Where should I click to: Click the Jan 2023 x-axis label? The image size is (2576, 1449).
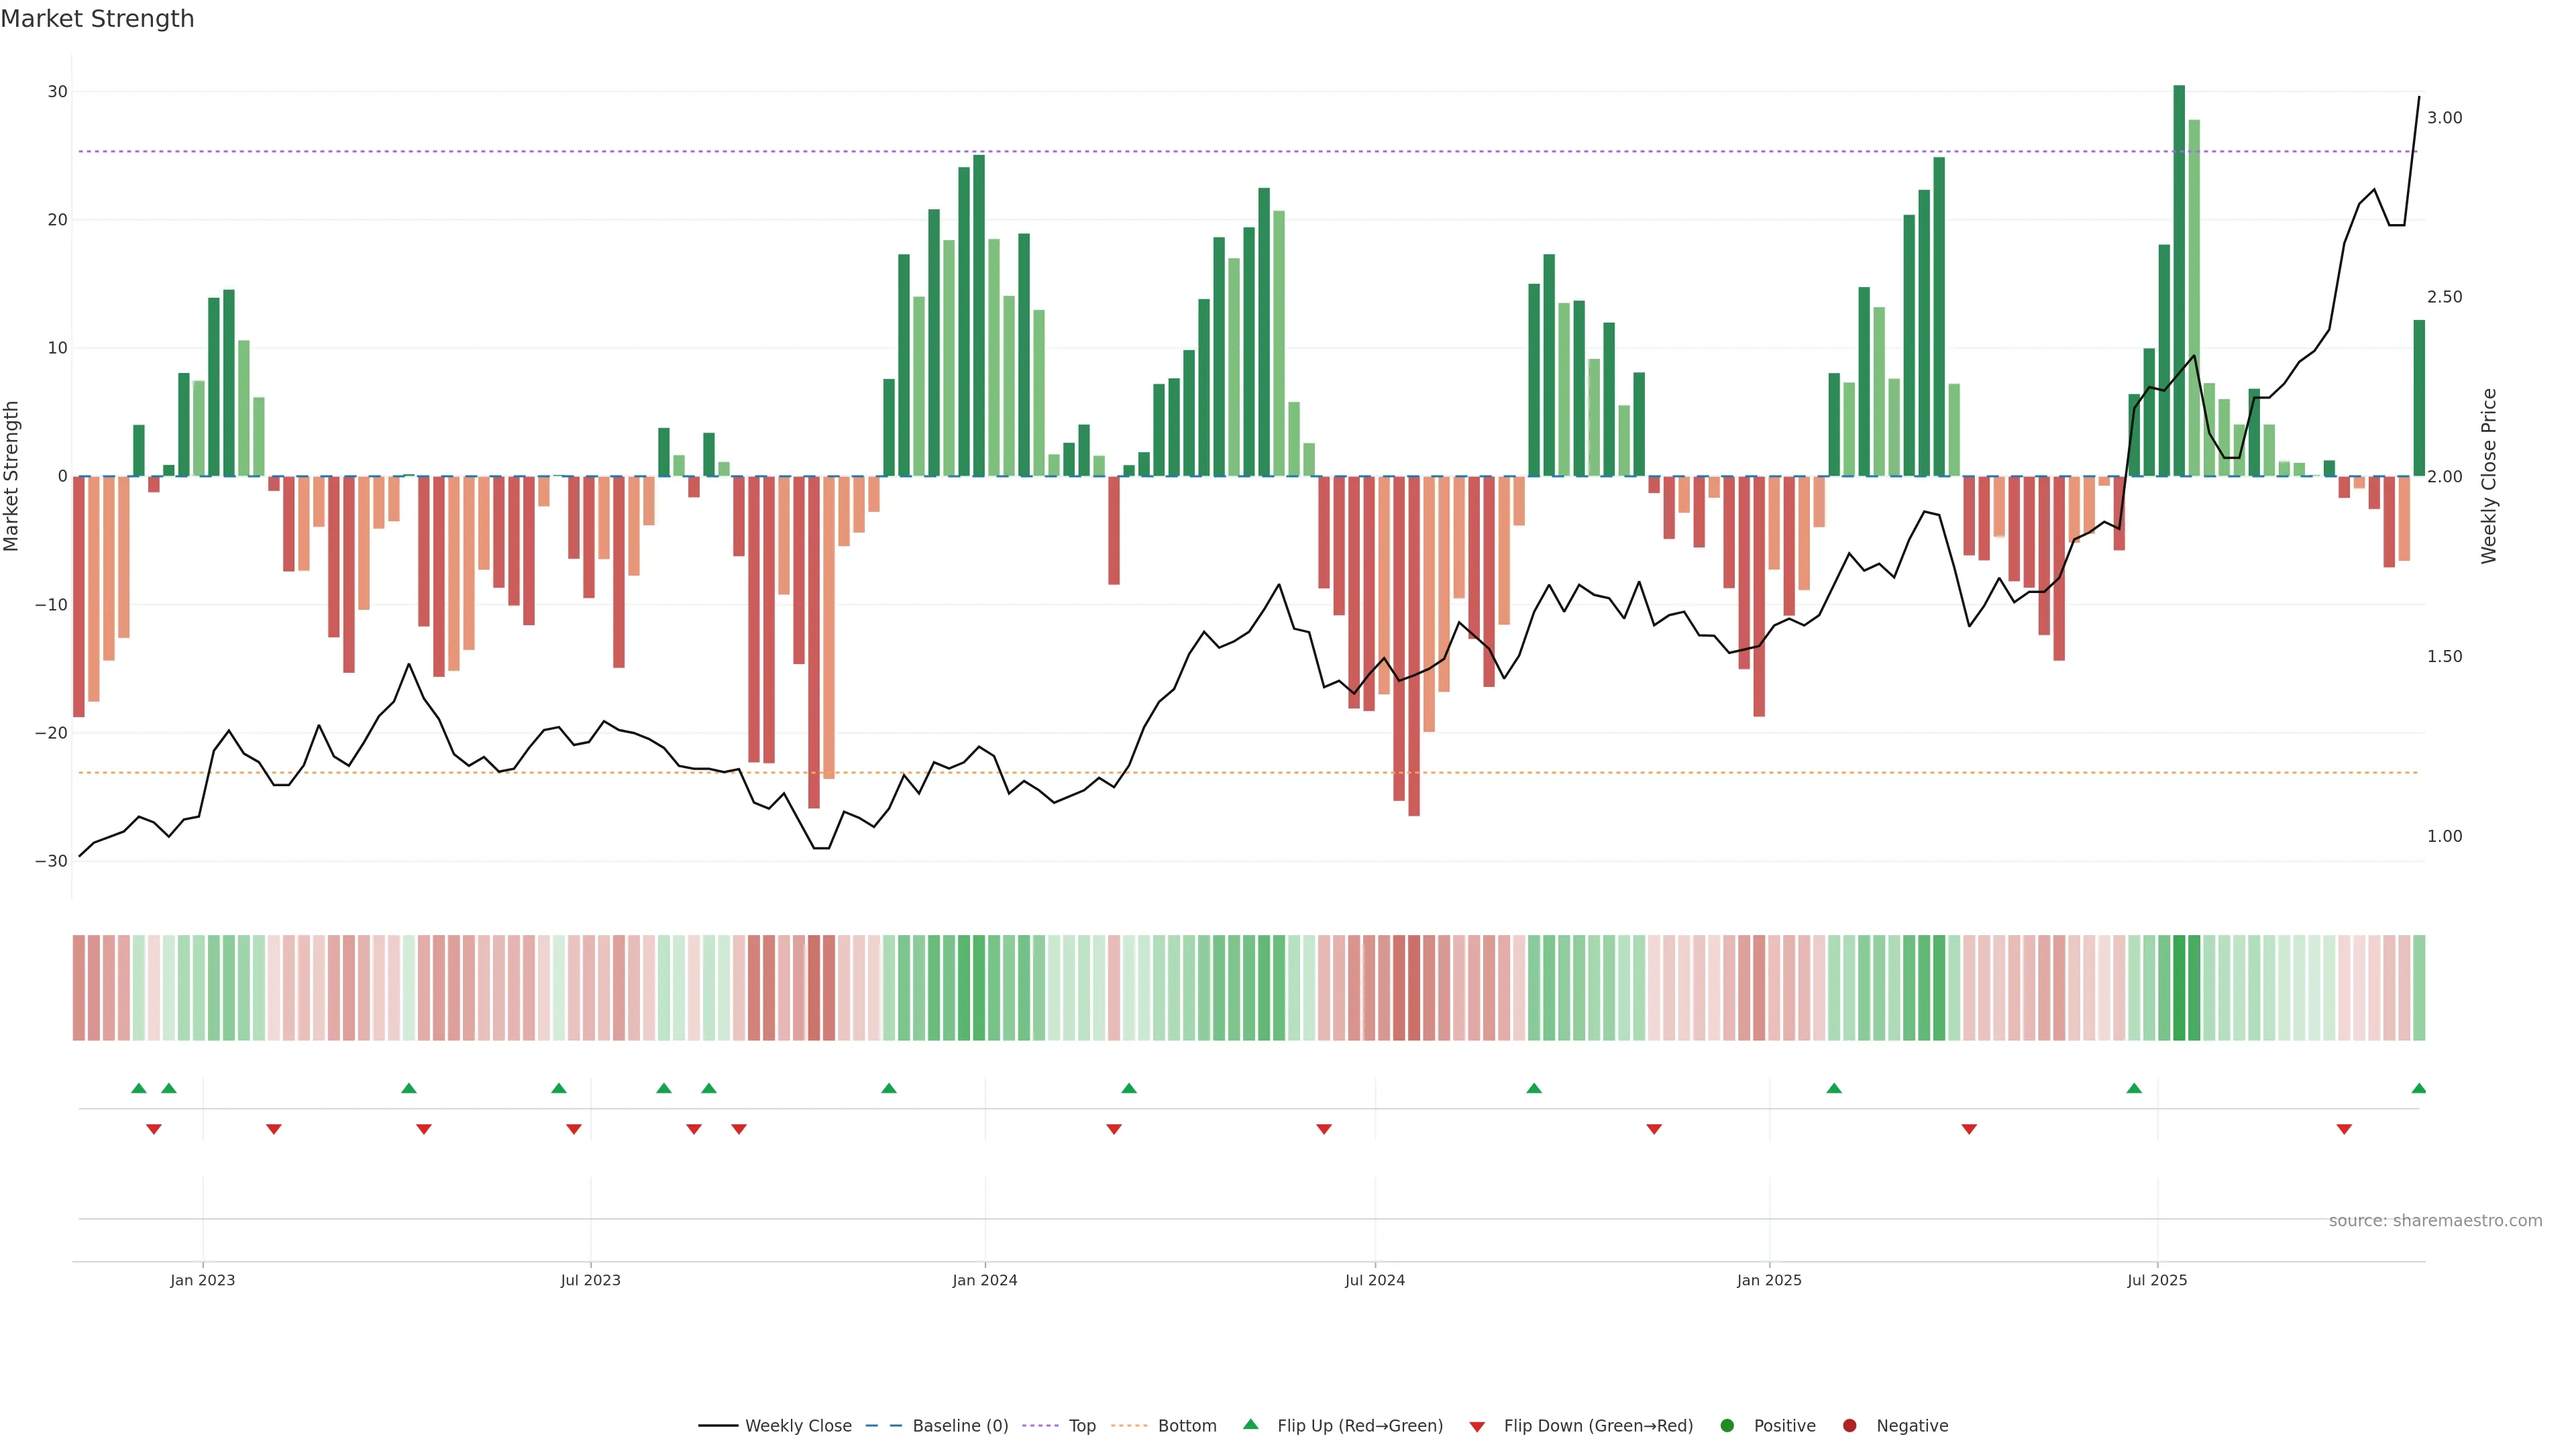[x=202, y=1280]
